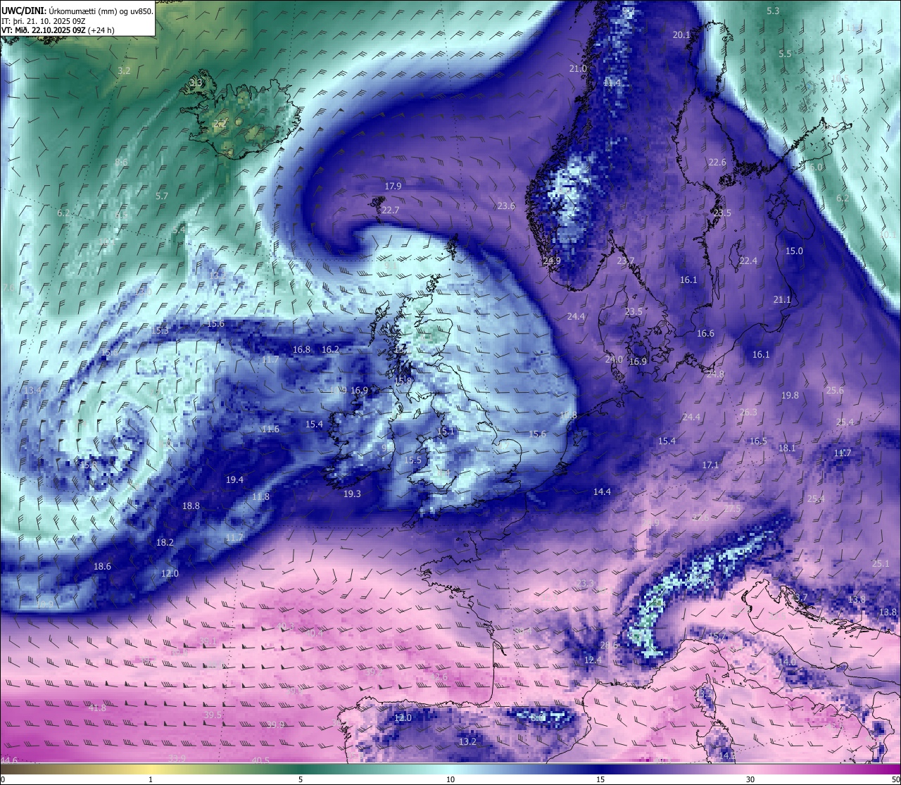The width and height of the screenshot is (901, 785).
Task: Click the 3.2 value west of Iceland
Action: point(124,70)
